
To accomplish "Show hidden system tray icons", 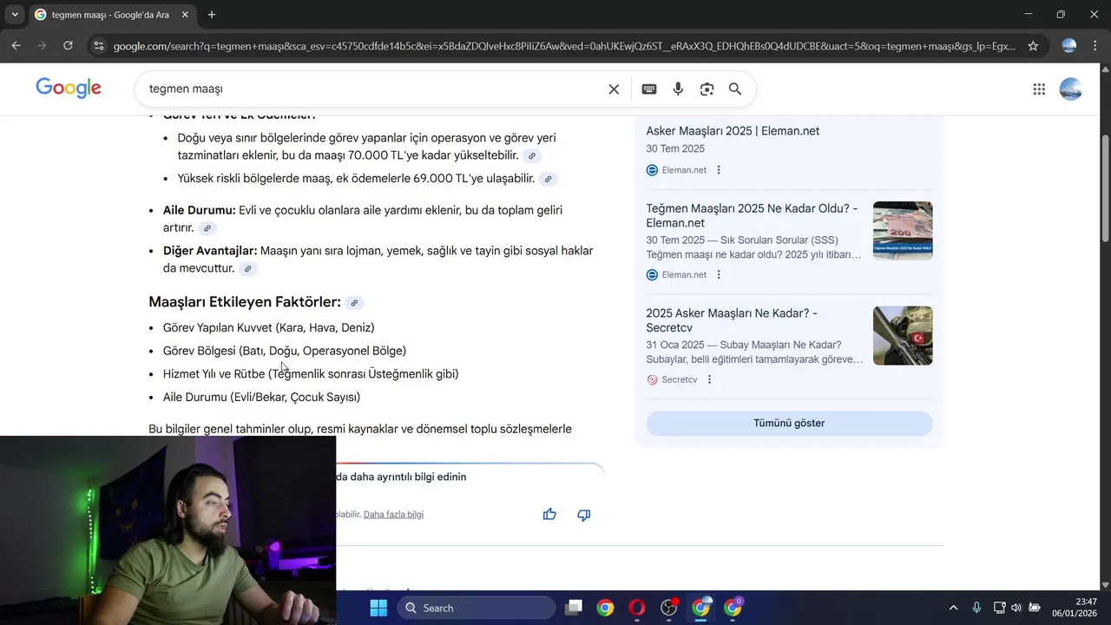I will [x=953, y=608].
